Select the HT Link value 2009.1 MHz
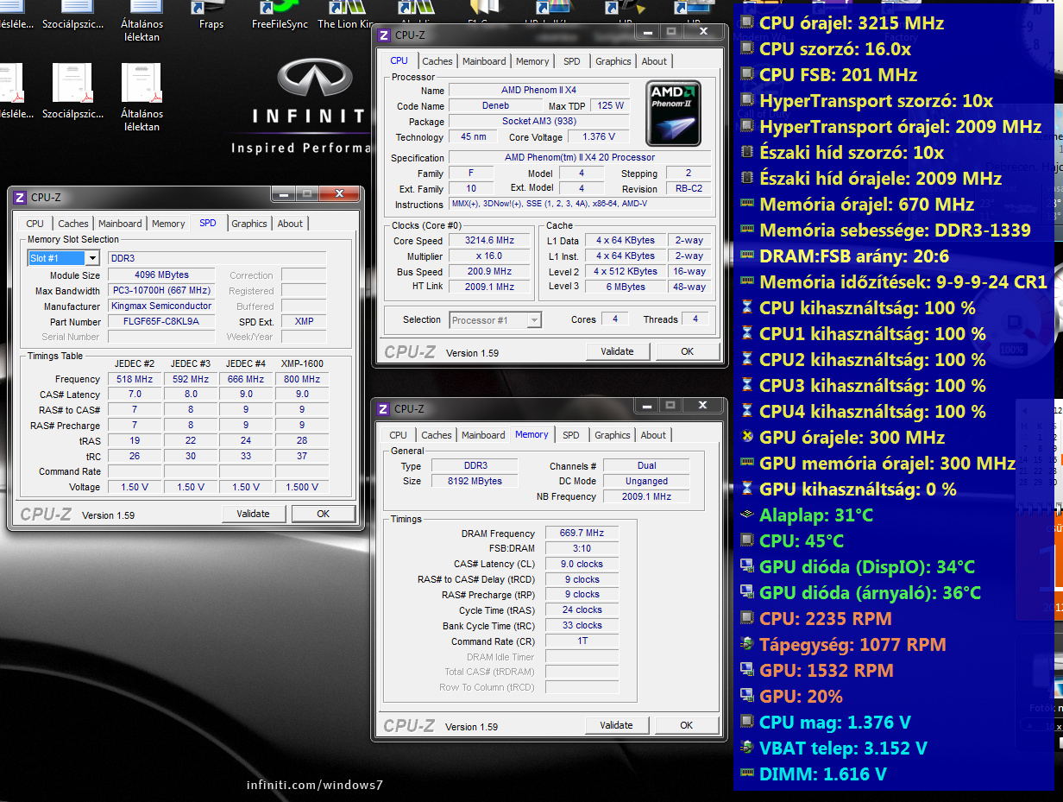The width and height of the screenshot is (1063, 802). tap(490, 287)
